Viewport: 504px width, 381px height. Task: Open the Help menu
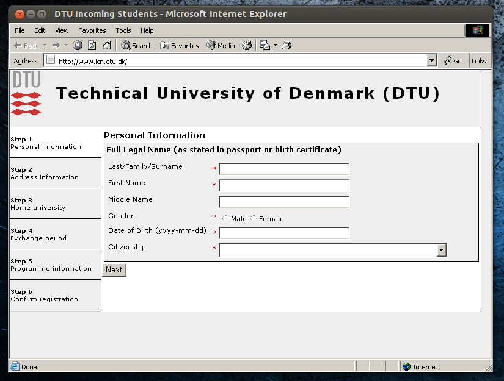click(x=147, y=30)
